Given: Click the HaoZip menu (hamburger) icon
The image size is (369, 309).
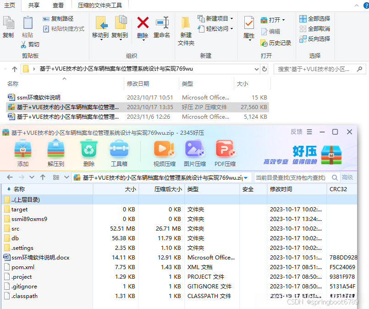Looking at the screenshot, I should coord(309,132).
